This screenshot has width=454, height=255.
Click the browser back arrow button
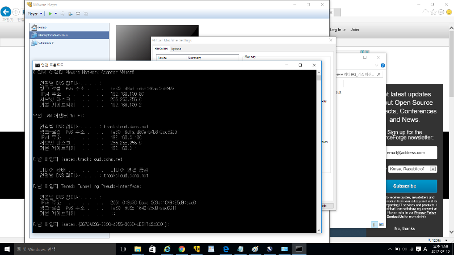tap(6, 12)
